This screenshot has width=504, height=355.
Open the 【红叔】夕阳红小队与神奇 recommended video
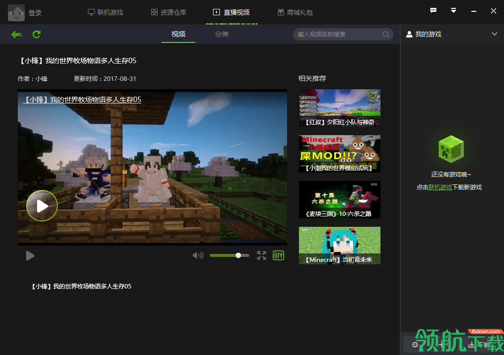pos(339,108)
